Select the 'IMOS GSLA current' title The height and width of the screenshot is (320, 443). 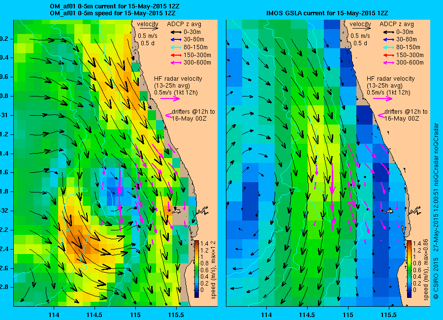327,13
